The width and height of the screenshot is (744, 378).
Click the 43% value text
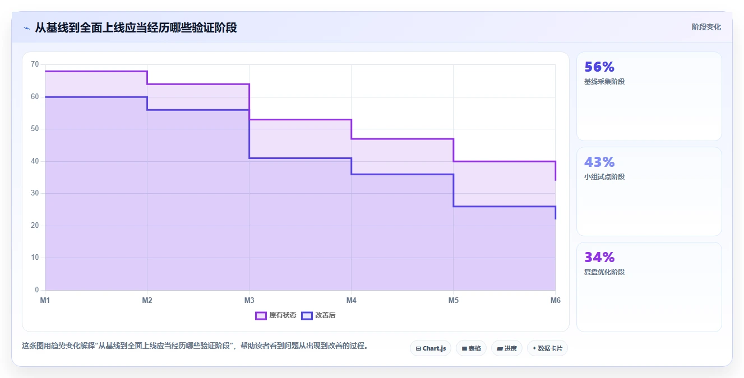point(599,162)
